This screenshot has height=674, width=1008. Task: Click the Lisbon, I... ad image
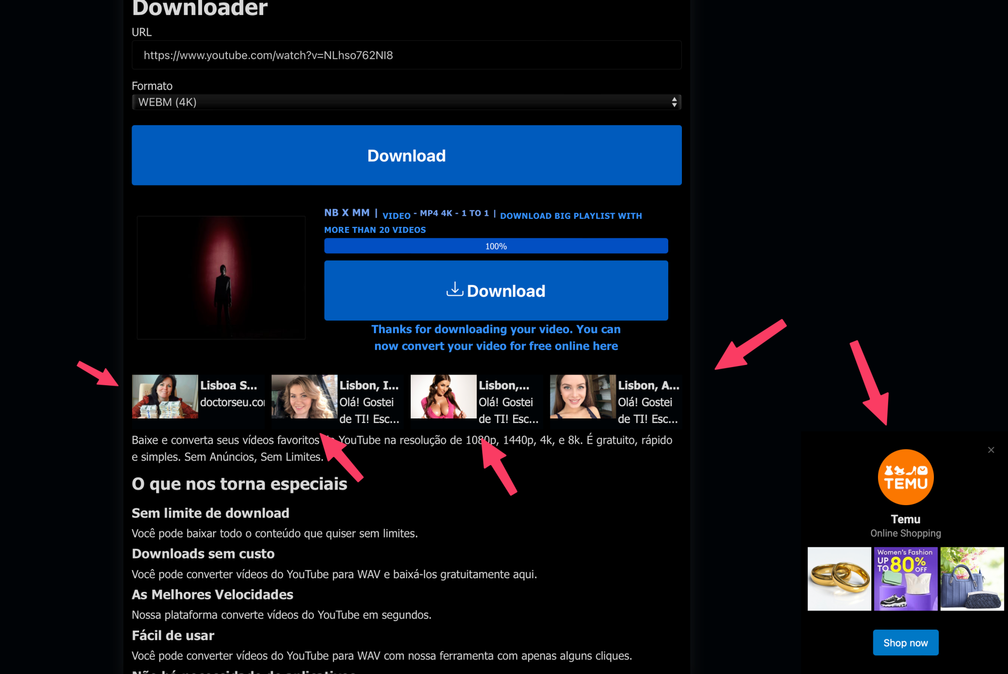[x=304, y=396]
